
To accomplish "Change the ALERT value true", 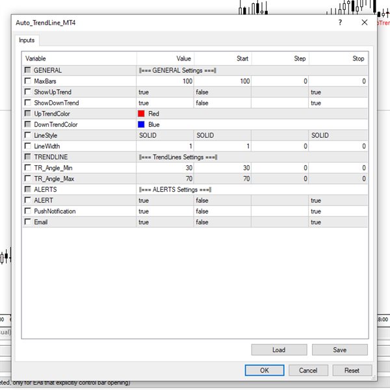I will coord(165,200).
